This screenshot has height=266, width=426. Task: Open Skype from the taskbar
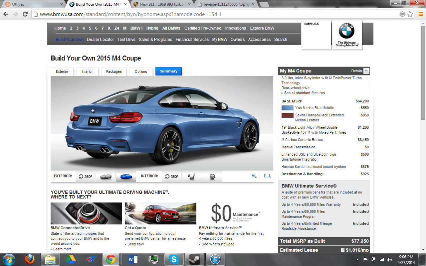tap(174, 259)
